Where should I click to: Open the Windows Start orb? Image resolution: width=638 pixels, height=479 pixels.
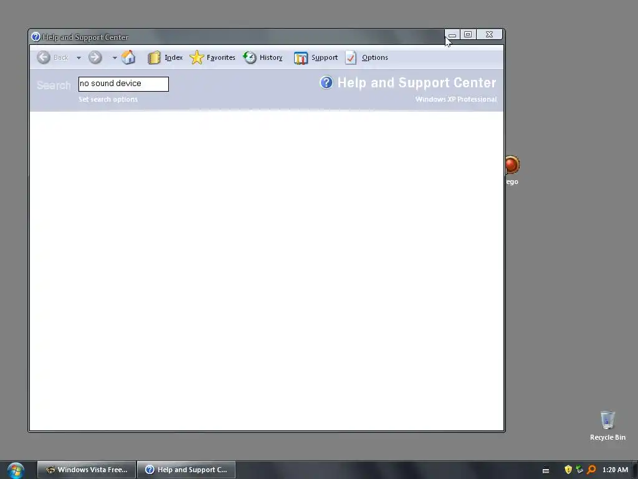16,470
